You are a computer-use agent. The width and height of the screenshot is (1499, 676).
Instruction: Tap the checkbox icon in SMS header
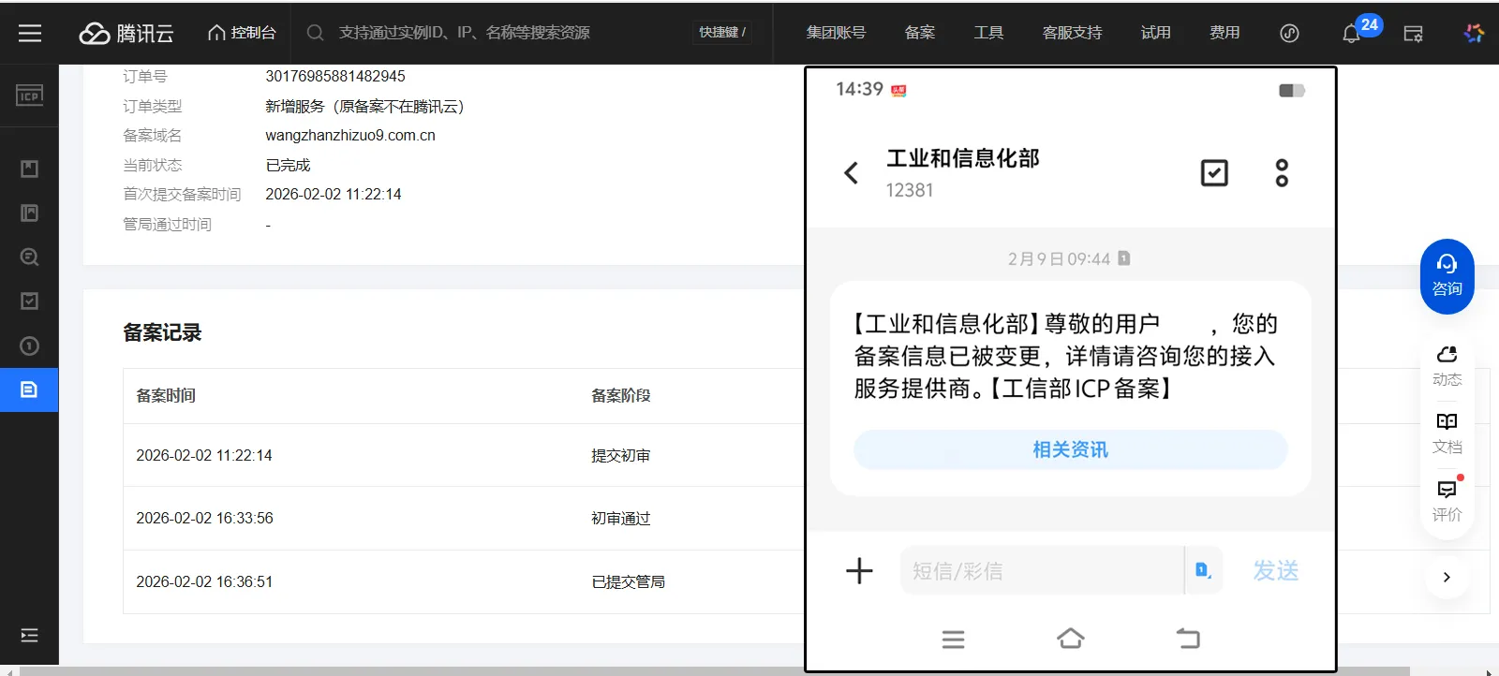[x=1214, y=173]
